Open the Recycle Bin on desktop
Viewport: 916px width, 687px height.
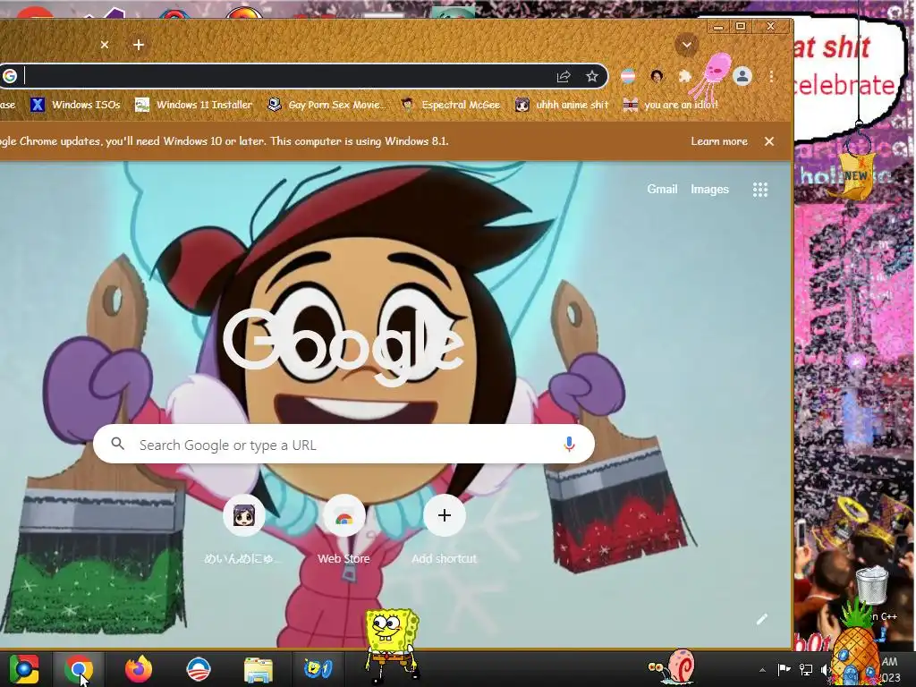pos(871,585)
